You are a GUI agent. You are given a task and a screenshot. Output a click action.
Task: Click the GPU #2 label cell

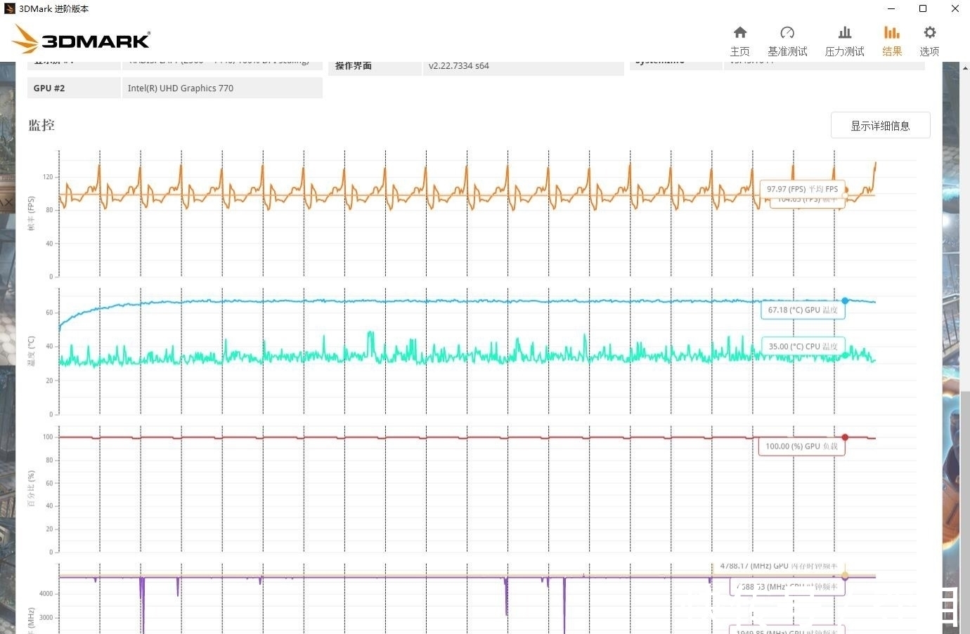(x=74, y=88)
